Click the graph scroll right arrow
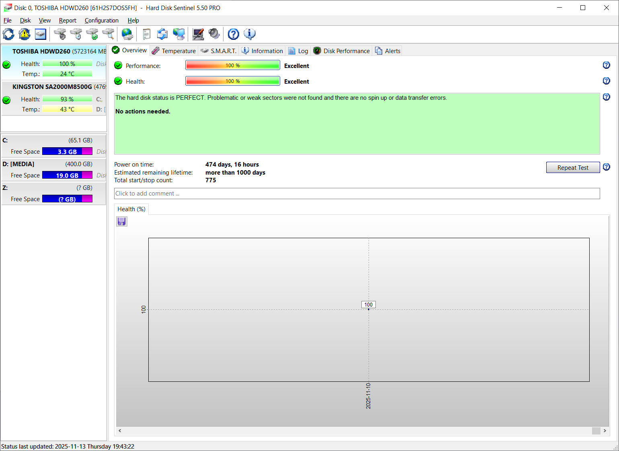619x451 pixels. (x=605, y=430)
